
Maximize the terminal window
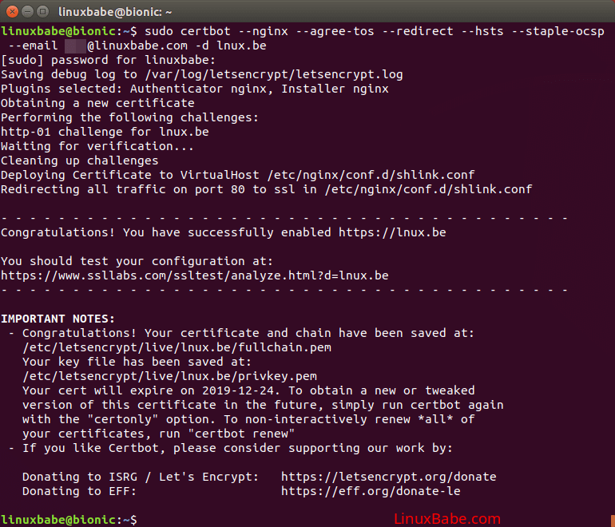click(x=44, y=12)
